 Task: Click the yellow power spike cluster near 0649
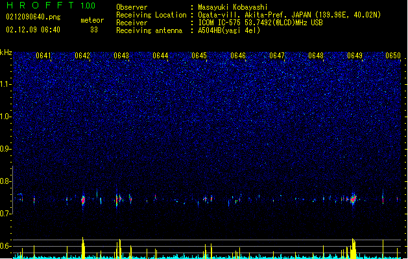click(353, 249)
